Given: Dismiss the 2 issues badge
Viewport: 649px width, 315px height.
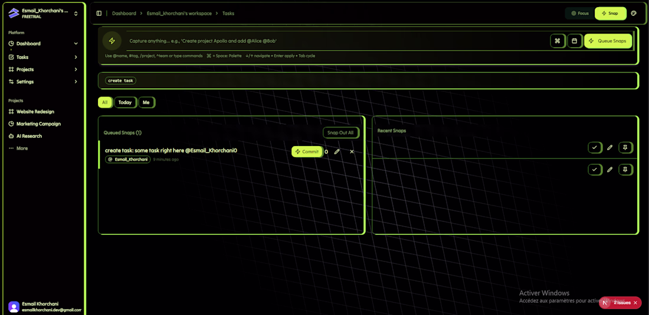Looking at the screenshot, I should pyautogui.click(x=635, y=303).
